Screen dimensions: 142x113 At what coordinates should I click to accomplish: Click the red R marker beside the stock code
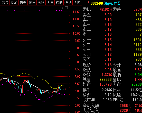tap(89, 3)
